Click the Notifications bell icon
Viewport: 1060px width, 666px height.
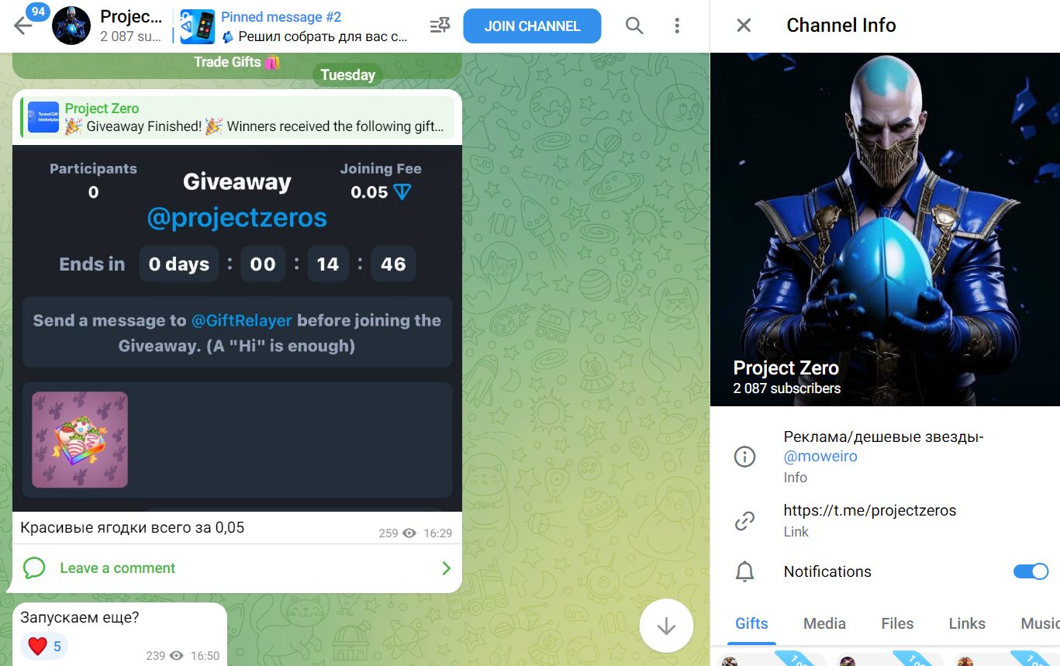click(x=744, y=572)
